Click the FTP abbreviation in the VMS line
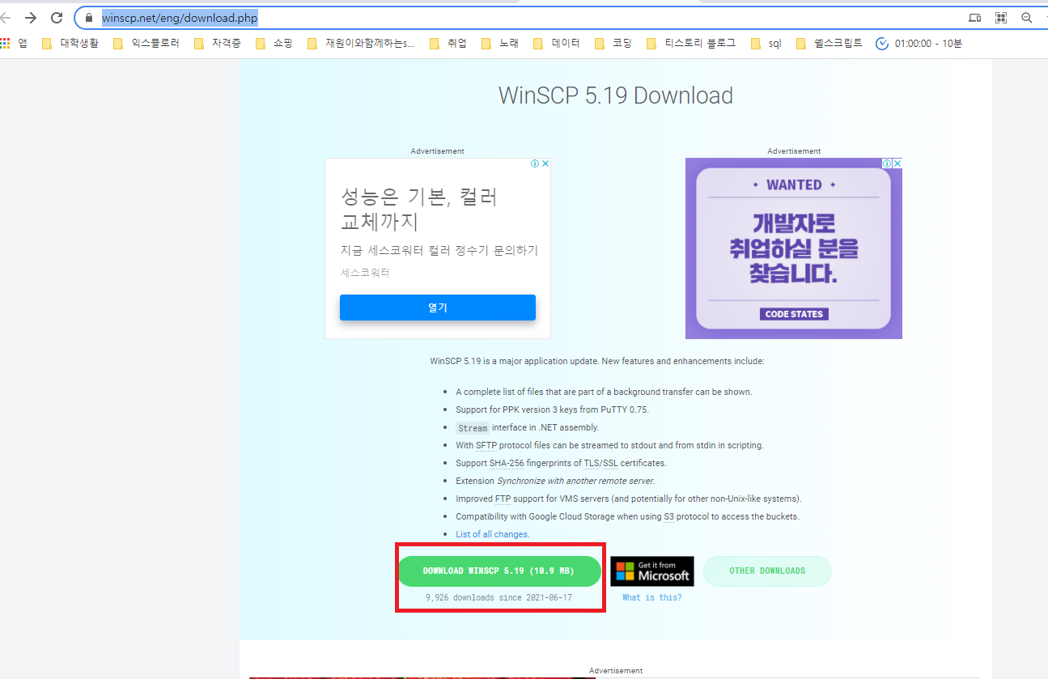The image size is (1048, 679). tap(502, 499)
